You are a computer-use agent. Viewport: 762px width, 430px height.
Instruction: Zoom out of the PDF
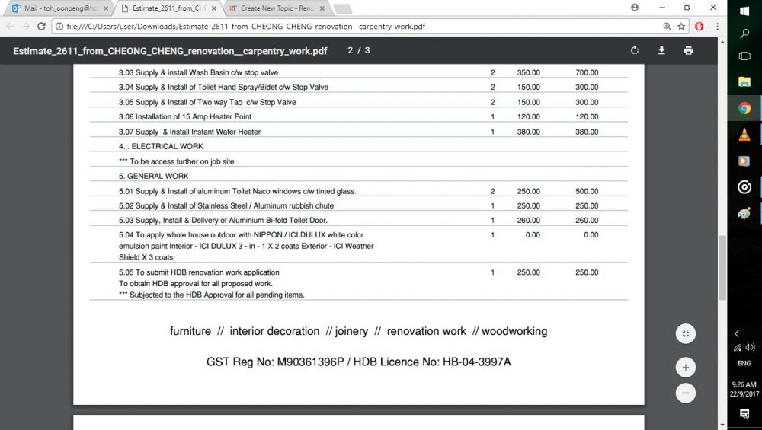click(x=686, y=393)
